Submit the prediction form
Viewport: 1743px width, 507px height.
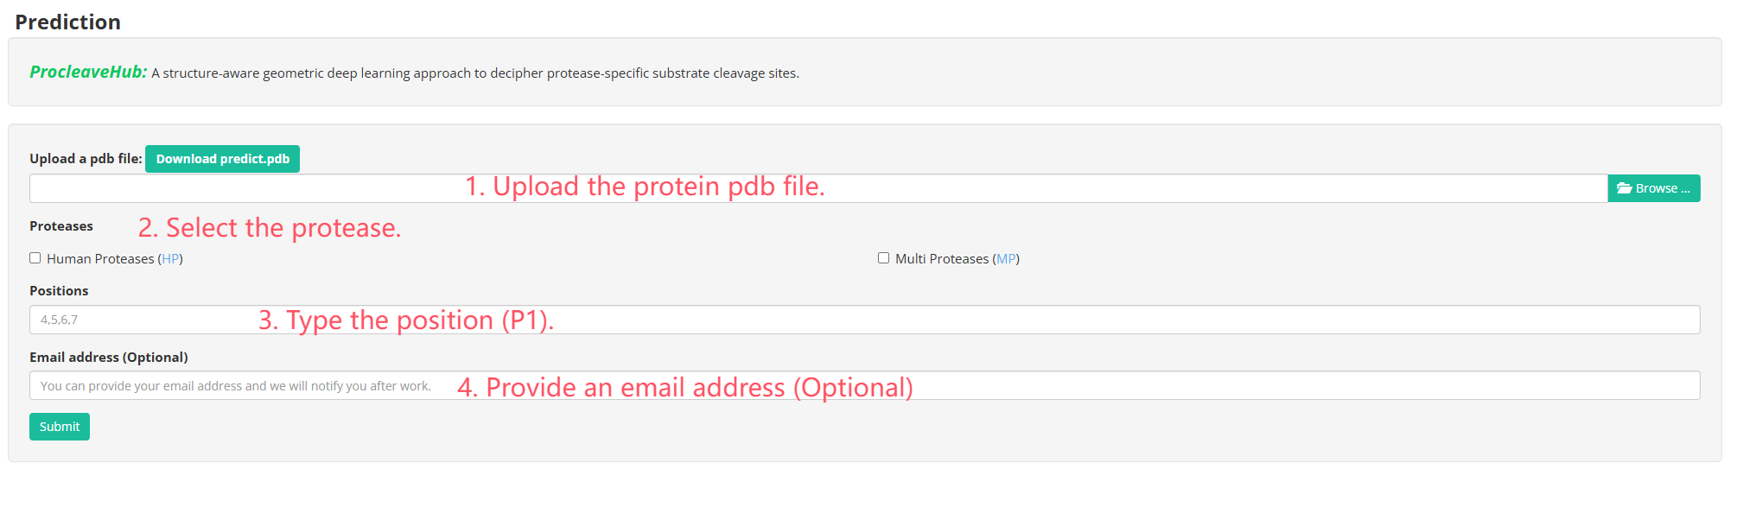coord(60,427)
